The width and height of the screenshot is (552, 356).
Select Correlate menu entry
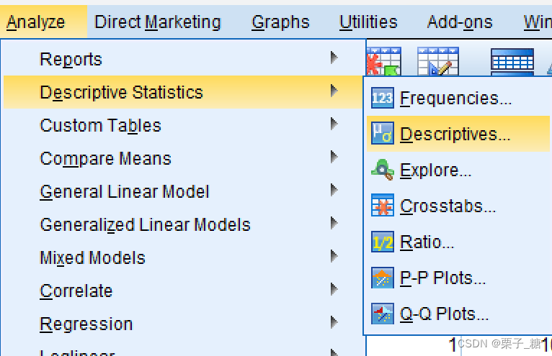coord(183,291)
